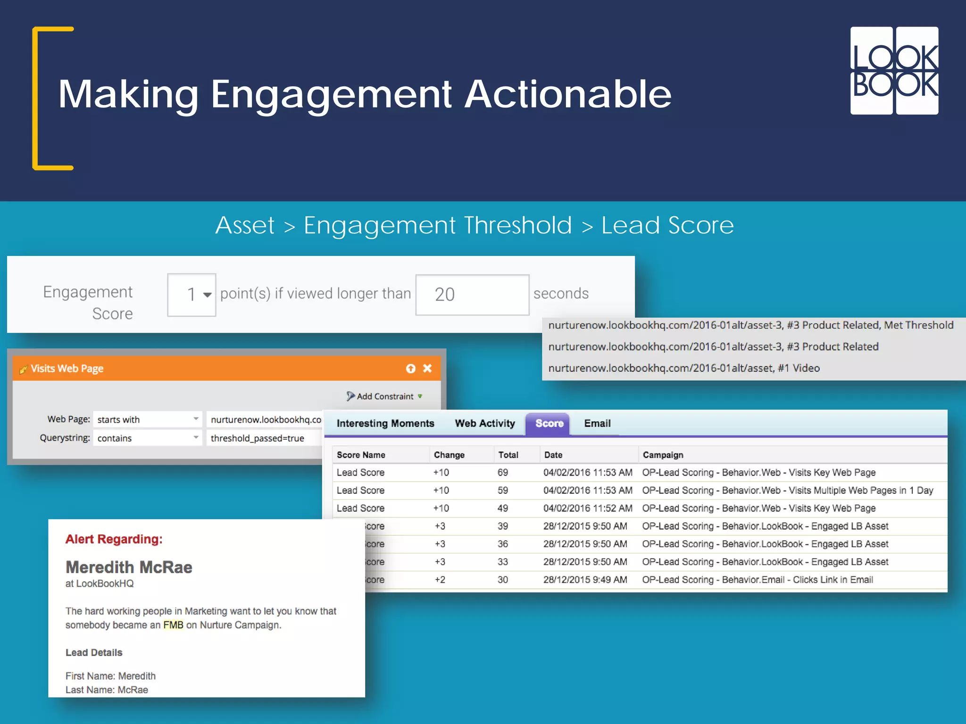Screen dimensions: 966x724
Task: Click the 'Engagement Score' label
Action: [88, 303]
